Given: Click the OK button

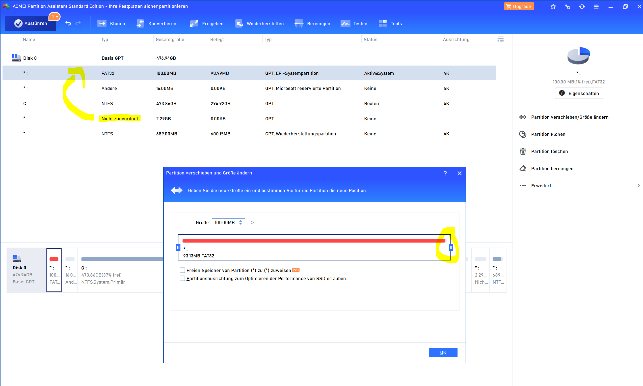Looking at the screenshot, I should [x=443, y=352].
